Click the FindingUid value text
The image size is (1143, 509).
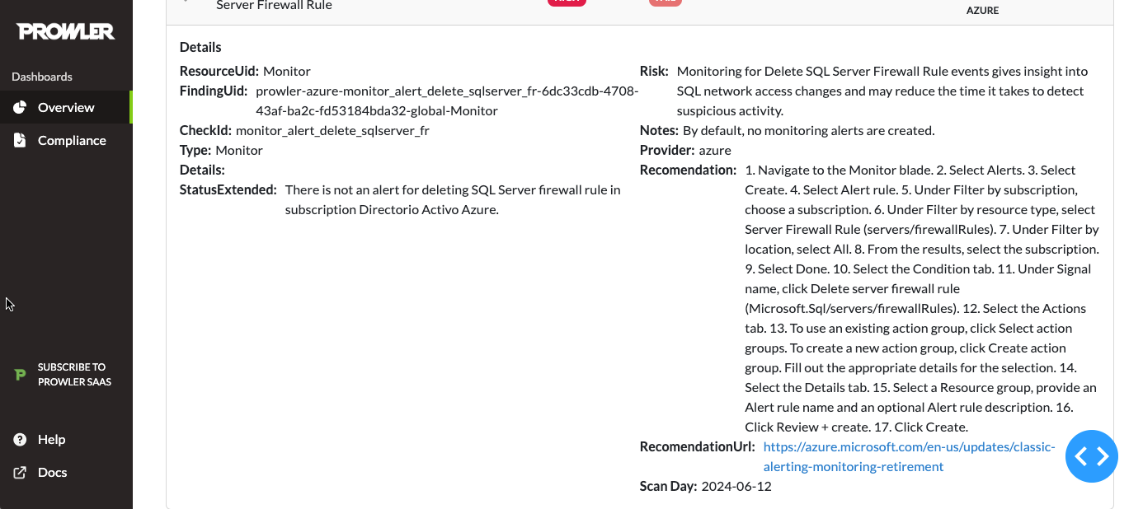pos(446,100)
